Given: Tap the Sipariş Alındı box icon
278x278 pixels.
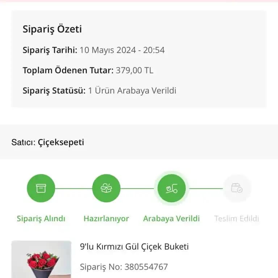Looking at the screenshot, I should point(41,188).
